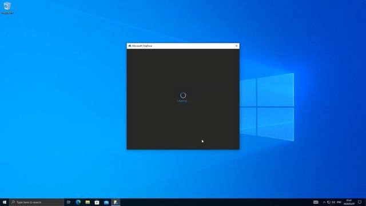Open the network status tray icon
The image size is (366, 206).
coord(329,202)
